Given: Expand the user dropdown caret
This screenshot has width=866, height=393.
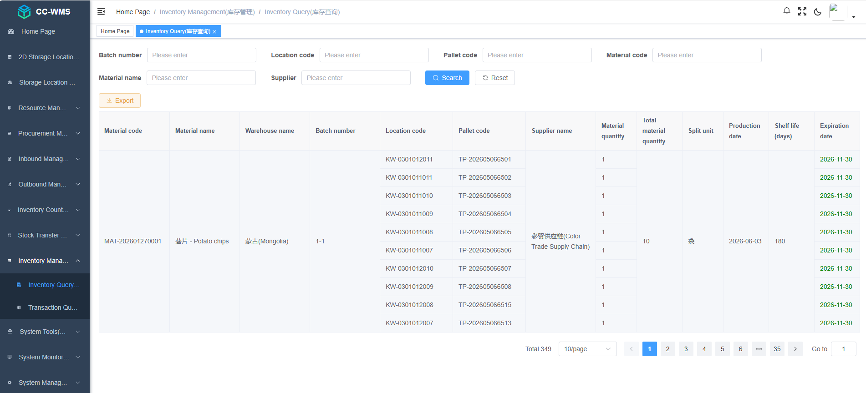Looking at the screenshot, I should (854, 17).
